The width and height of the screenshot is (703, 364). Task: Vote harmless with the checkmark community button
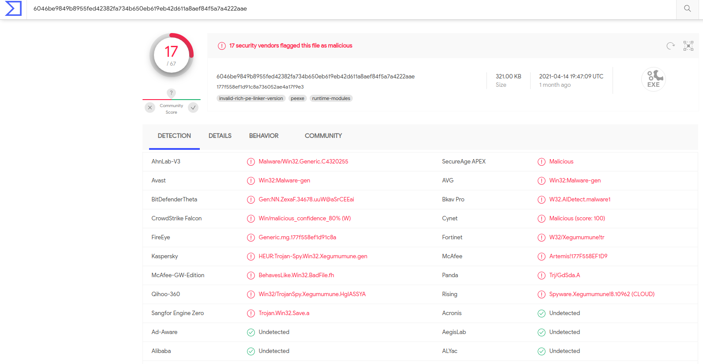(x=193, y=108)
